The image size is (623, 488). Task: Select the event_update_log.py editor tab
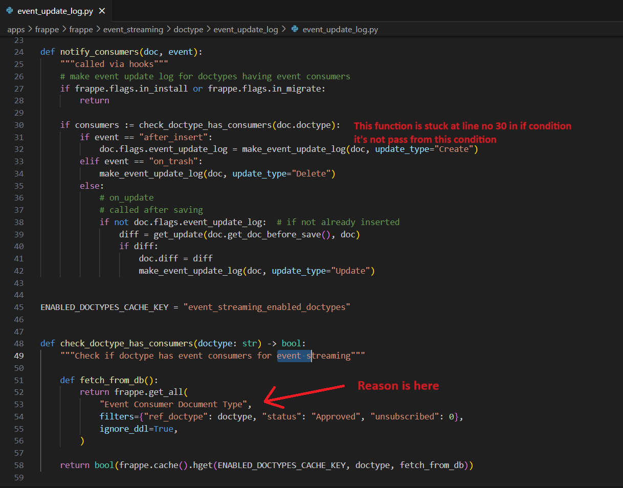[x=55, y=10]
